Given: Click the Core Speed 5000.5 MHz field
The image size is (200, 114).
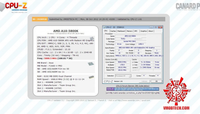Looking at the screenshot, I should pos(122,62).
